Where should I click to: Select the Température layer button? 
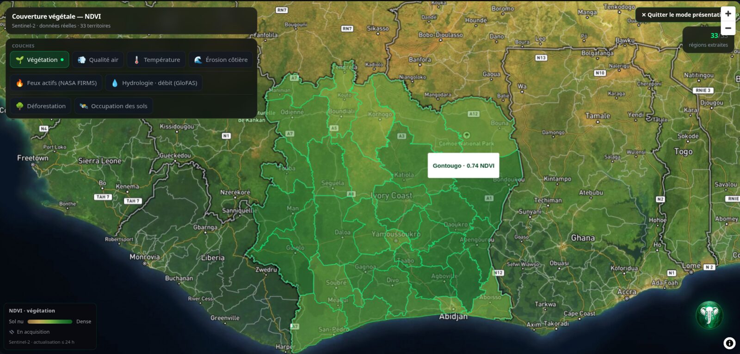pyautogui.click(x=156, y=60)
